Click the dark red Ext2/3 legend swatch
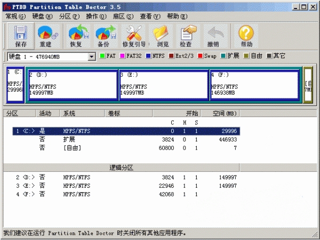 (x=171, y=56)
